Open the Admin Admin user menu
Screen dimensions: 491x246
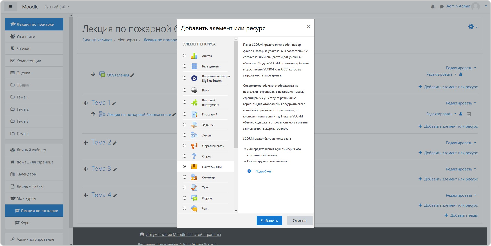pos(458,6)
